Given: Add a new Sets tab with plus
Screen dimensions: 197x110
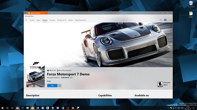Looking at the screenshot, I should pos(50,13).
